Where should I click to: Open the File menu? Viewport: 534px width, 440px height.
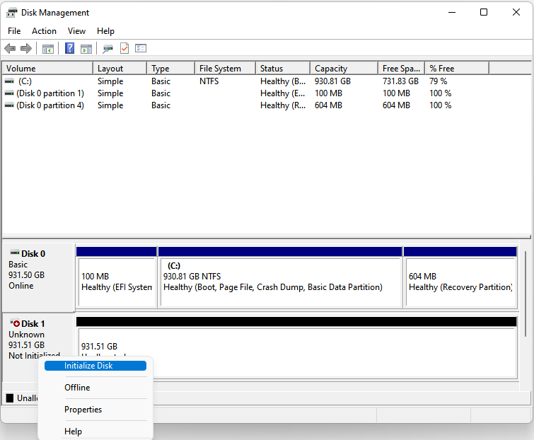pyautogui.click(x=14, y=31)
